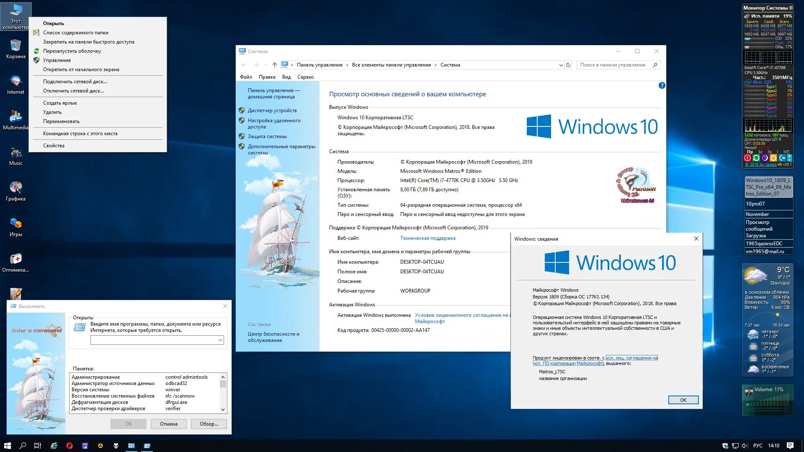Expand the Открыть combo box in Выполнить
This screenshot has height=452, width=804.
pyautogui.click(x=220, y=340)
